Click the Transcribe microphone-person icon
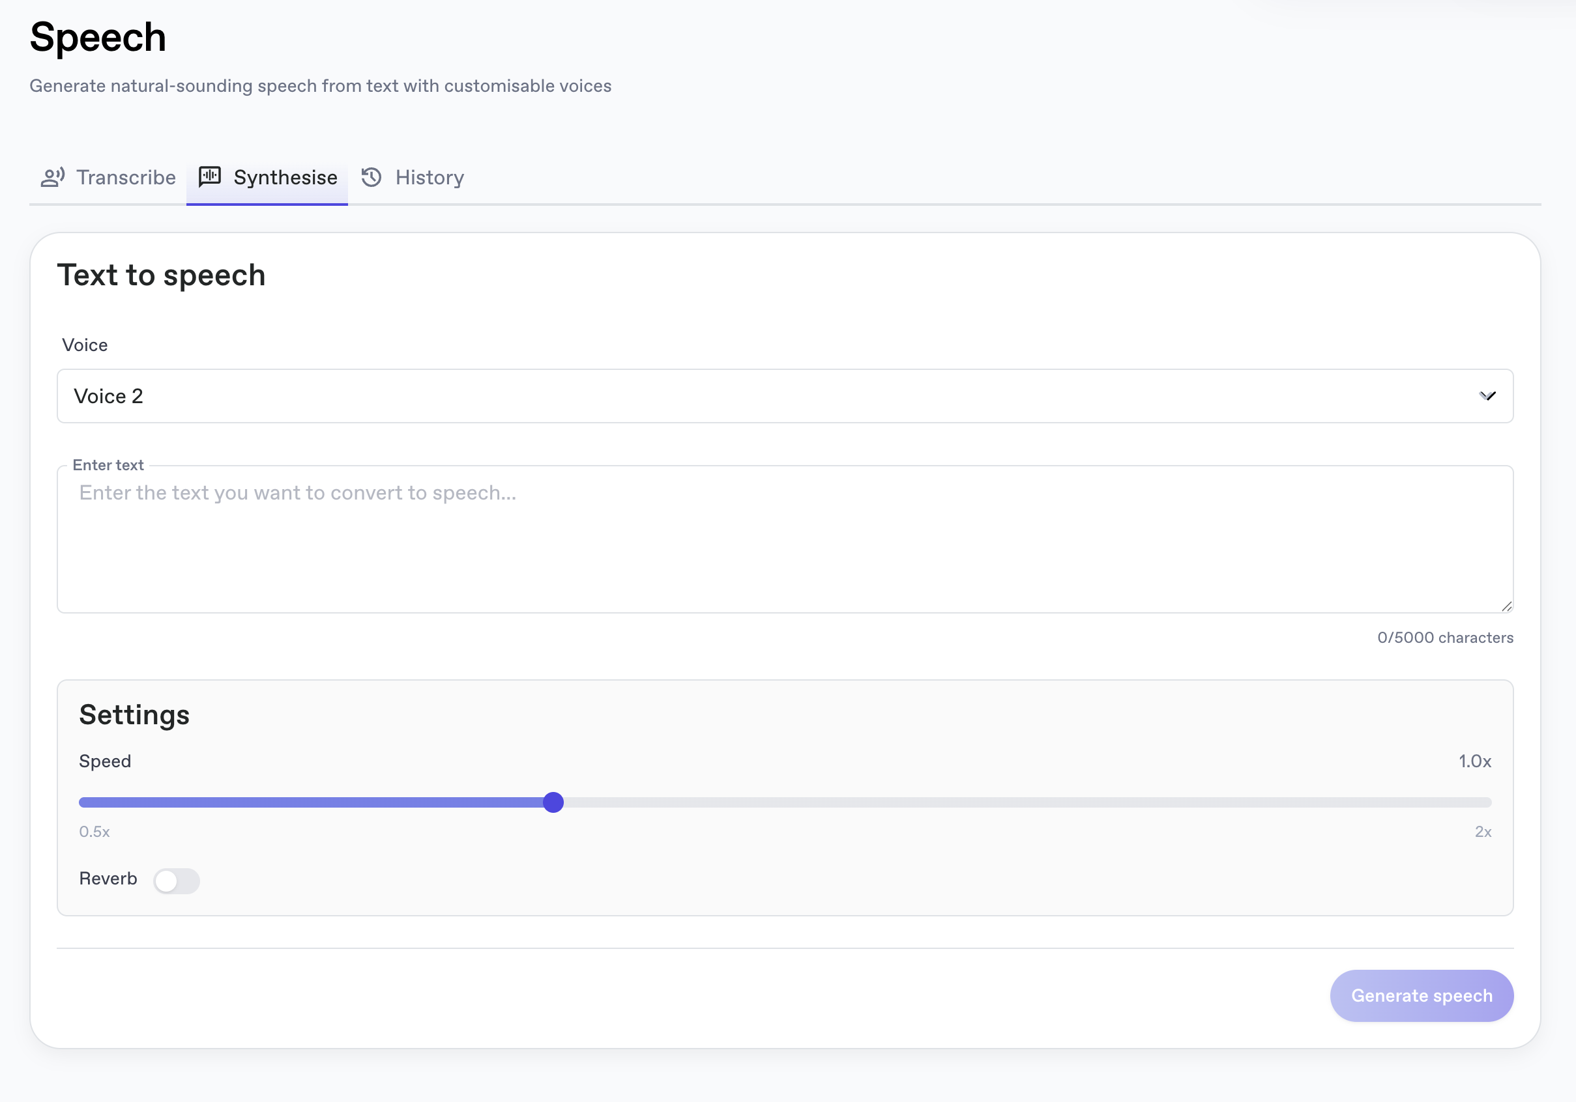 pyautogui.click(x=53, y=178)
